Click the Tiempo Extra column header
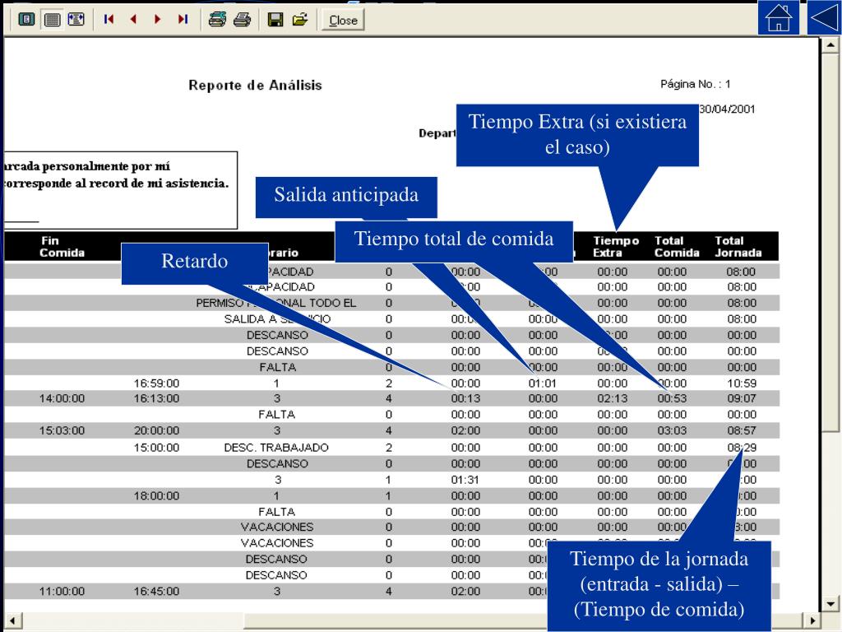Image resolution: width=842 pixels, height=632 pixels. tap(616, 247)
